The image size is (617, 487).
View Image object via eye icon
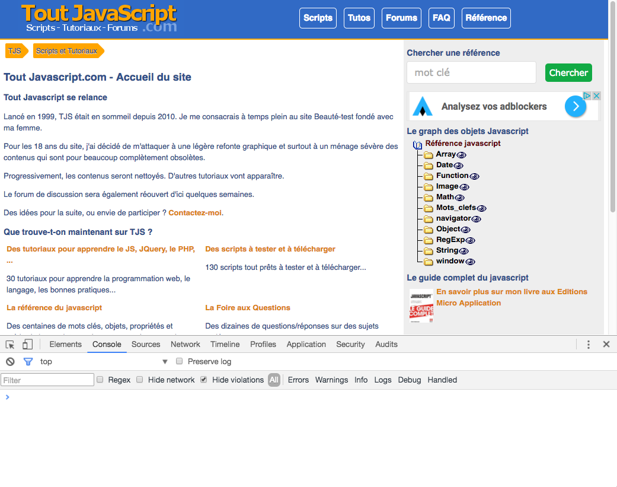[464, 187]
